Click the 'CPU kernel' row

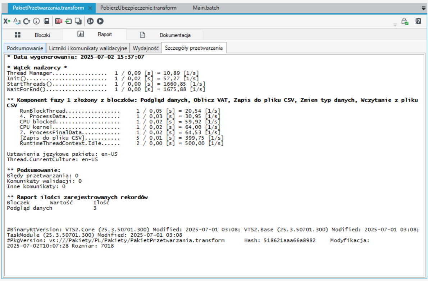pyautogui.click(x=120, y=127)
